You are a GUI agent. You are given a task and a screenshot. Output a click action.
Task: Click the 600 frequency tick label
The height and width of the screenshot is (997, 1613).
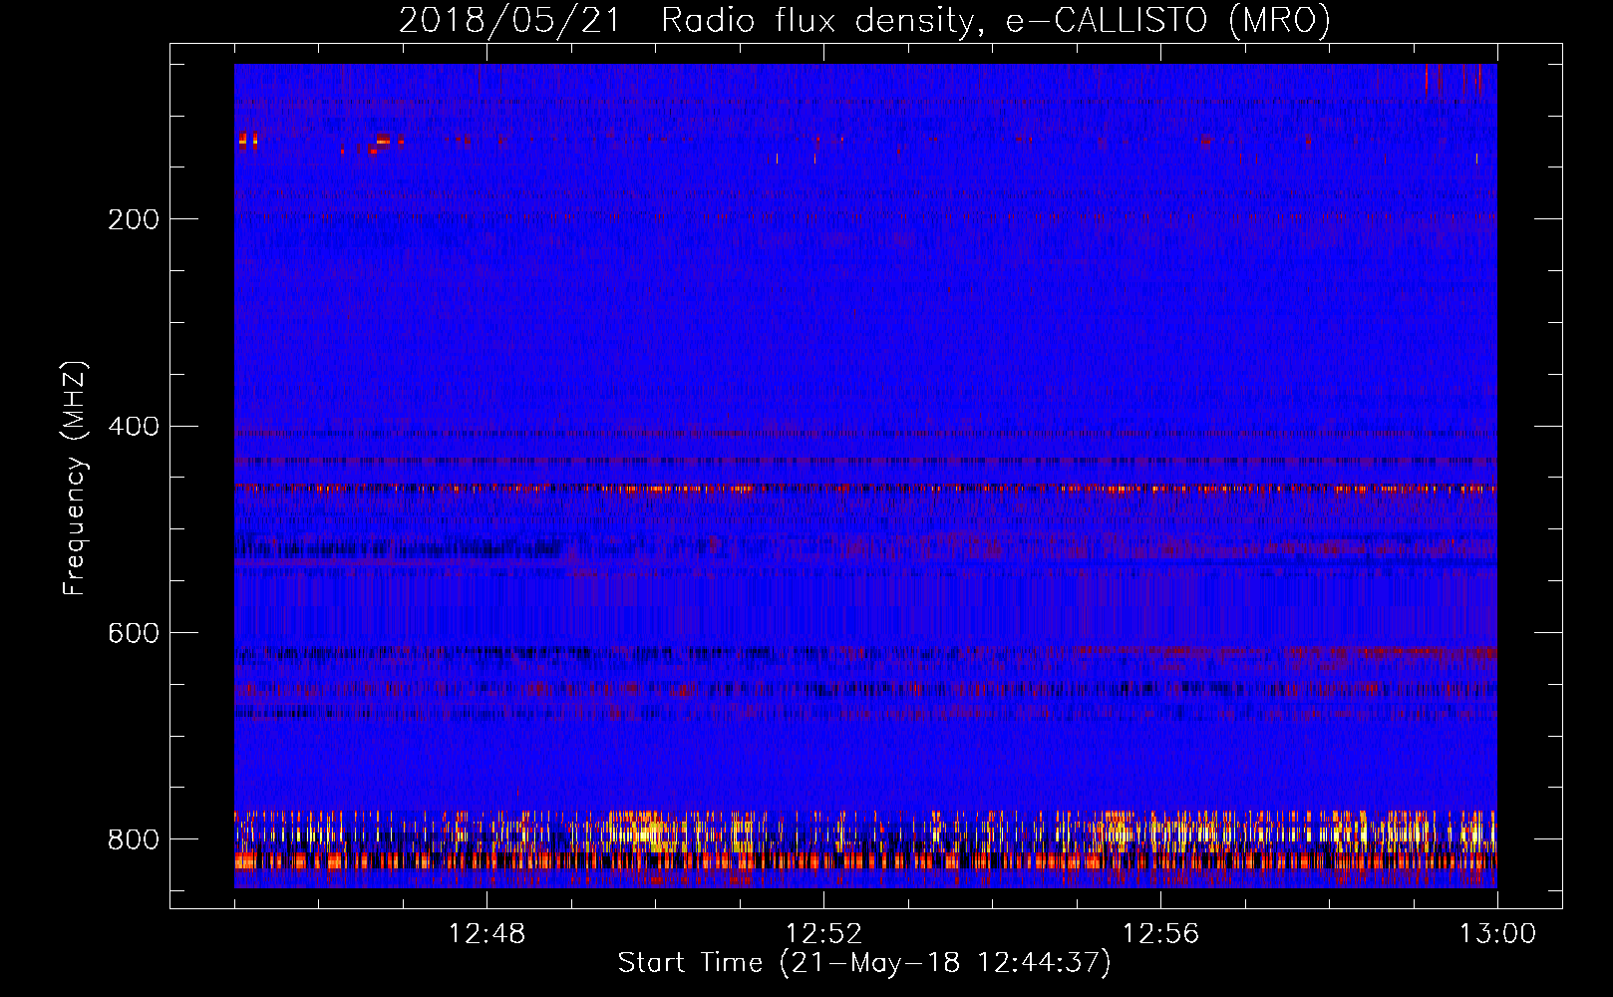tap(133, 634)
